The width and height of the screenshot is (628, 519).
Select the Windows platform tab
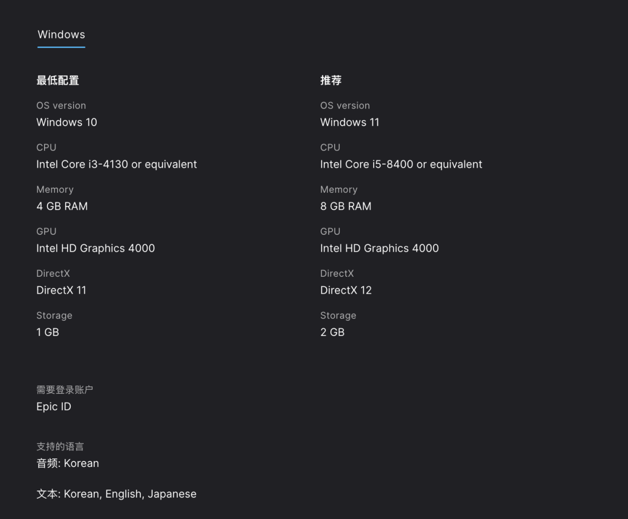pyautogui.click(x=61, y=35)
